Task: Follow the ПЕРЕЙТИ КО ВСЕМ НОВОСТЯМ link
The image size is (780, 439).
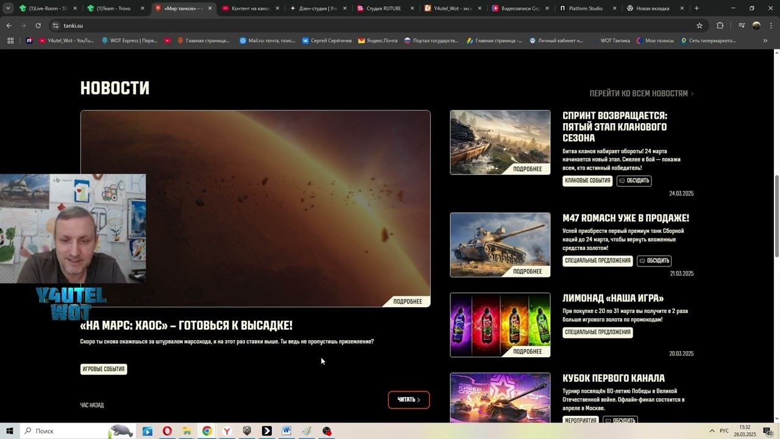Action: pos(641,93)
